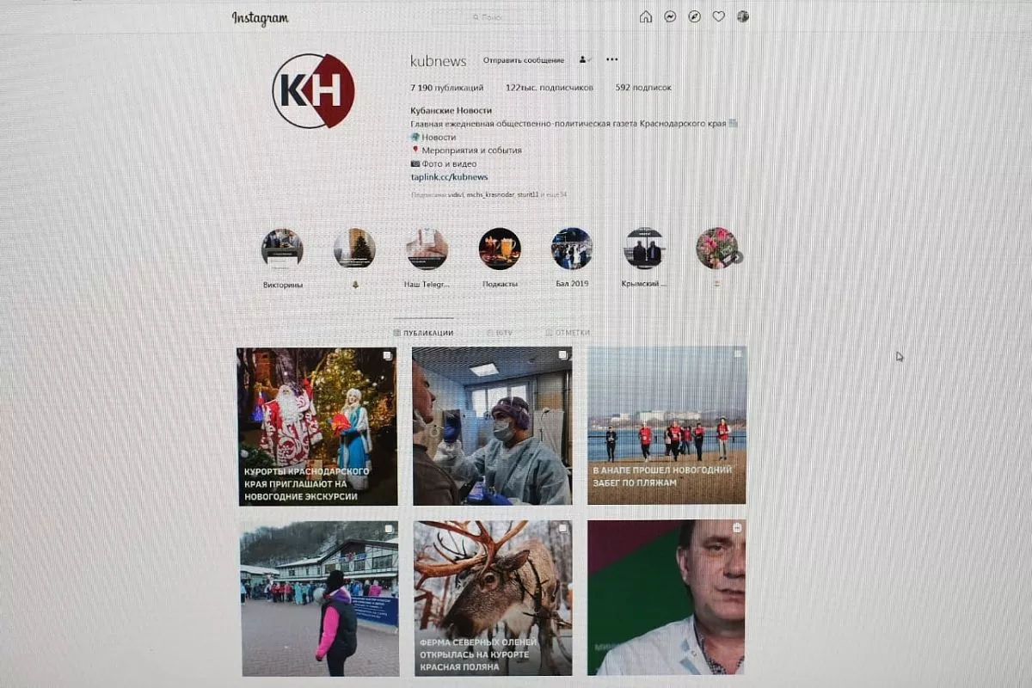
Task: Open the Подкасты story highlight
Action: click(500, 249)
